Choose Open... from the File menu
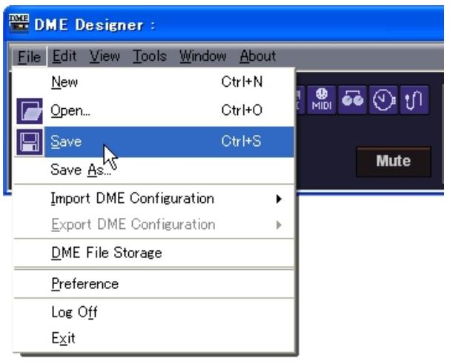 point(154,110)
